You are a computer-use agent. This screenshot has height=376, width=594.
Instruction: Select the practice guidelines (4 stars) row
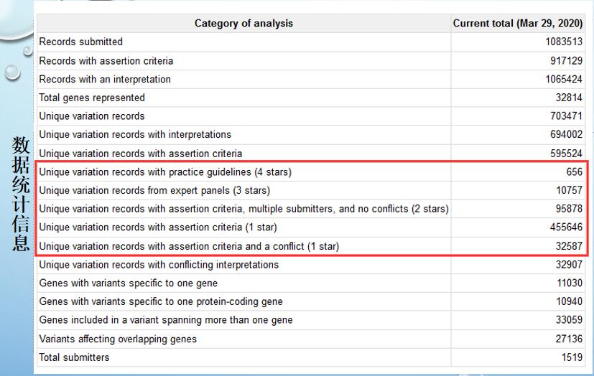[165, 172]
